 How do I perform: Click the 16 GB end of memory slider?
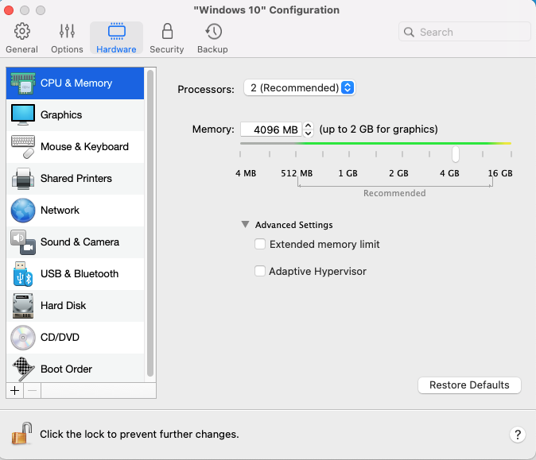click(511, 154)
